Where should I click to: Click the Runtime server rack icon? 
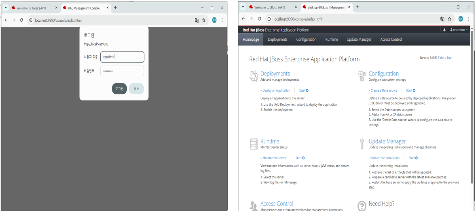[254, 144]
